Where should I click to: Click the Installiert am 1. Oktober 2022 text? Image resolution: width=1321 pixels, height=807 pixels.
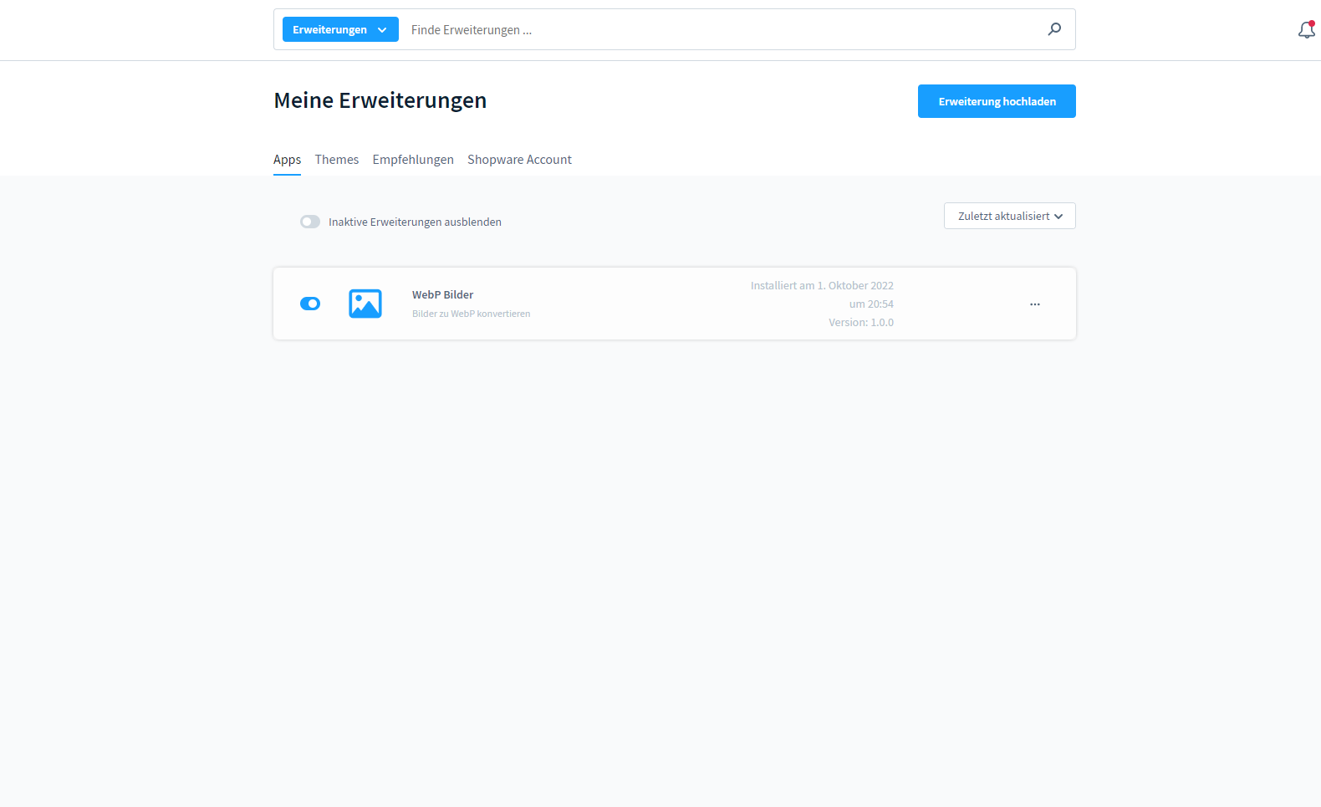tap(822, 285)
